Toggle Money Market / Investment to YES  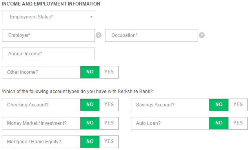tap(109, 123)
